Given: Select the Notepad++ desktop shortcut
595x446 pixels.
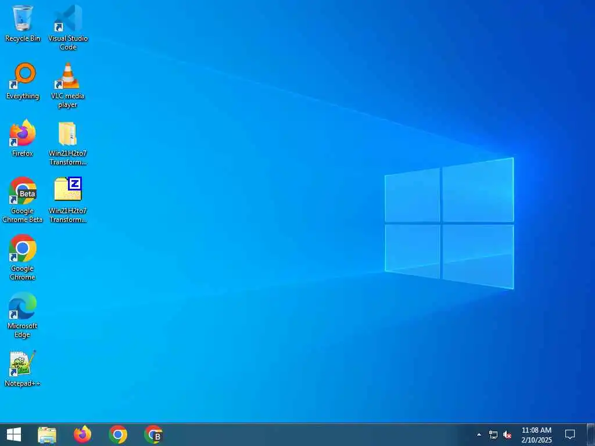Looking at the screenshot, I should click(x=23, y=368).
